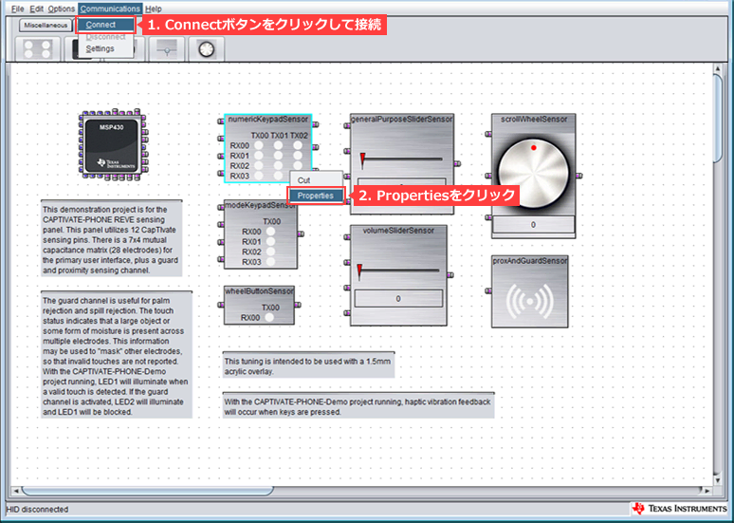Open the Edit menu
Screen dimensions: 734x523
coord(37,9)
